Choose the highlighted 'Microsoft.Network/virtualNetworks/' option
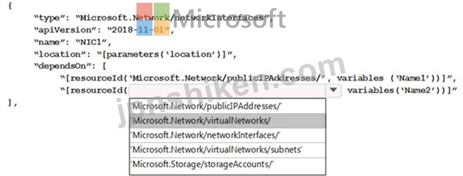This screenshot has width=463, height=176. 227,121
